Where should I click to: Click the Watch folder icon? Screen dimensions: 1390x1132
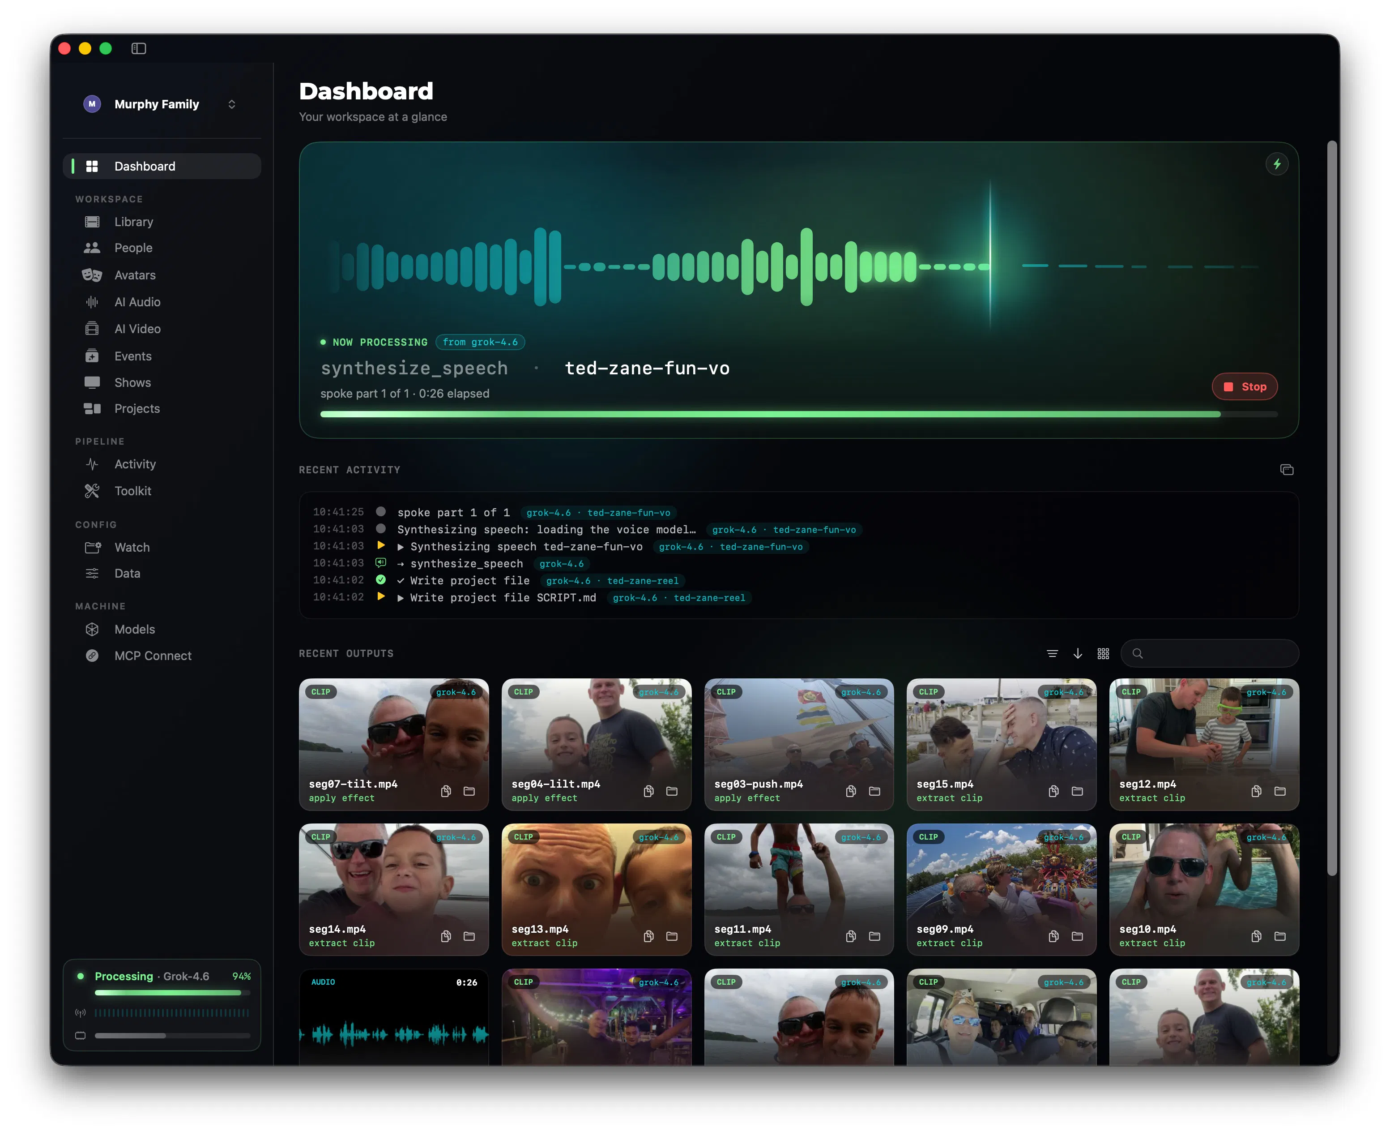point(92,548)
